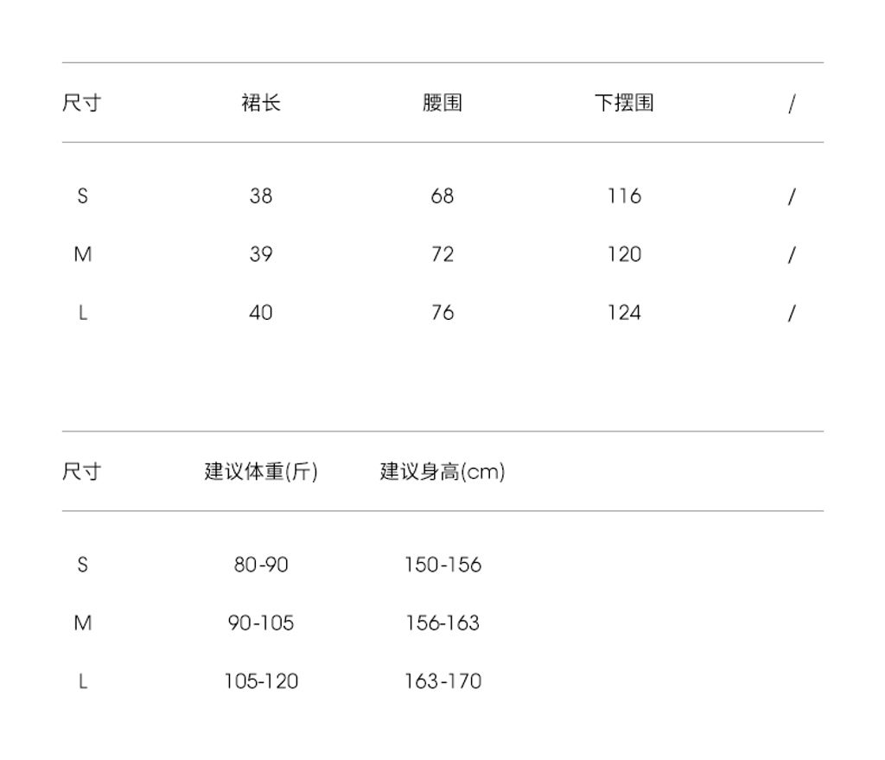Viewport: 885px width, 760px height.
Task: Click hem value 120 in the M row
Action: pyautogui.click(x=624, y=254)
